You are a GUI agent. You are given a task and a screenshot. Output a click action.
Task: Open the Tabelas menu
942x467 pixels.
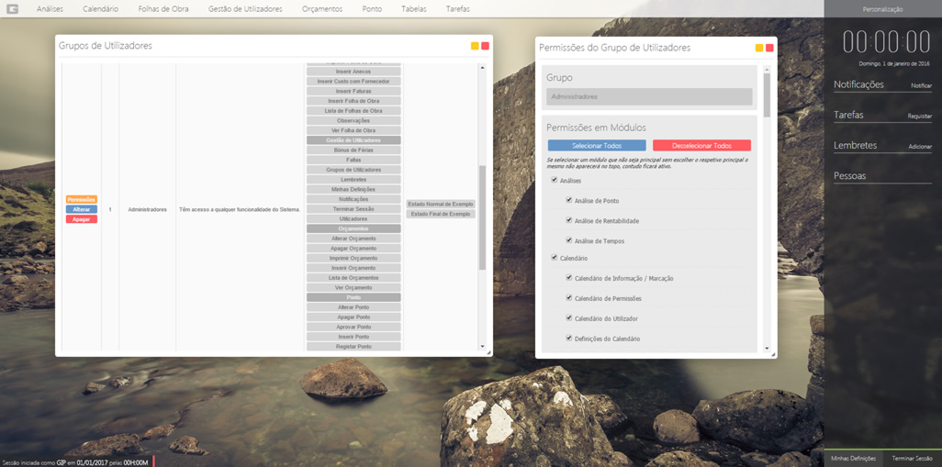coord(413,9)
